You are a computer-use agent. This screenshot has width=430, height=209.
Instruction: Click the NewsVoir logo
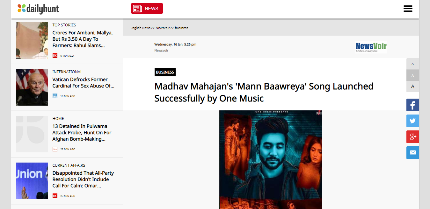[371, 47]
